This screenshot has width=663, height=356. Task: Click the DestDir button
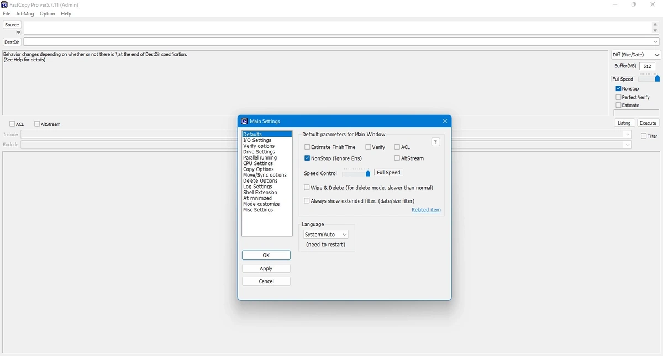point(12,42)
